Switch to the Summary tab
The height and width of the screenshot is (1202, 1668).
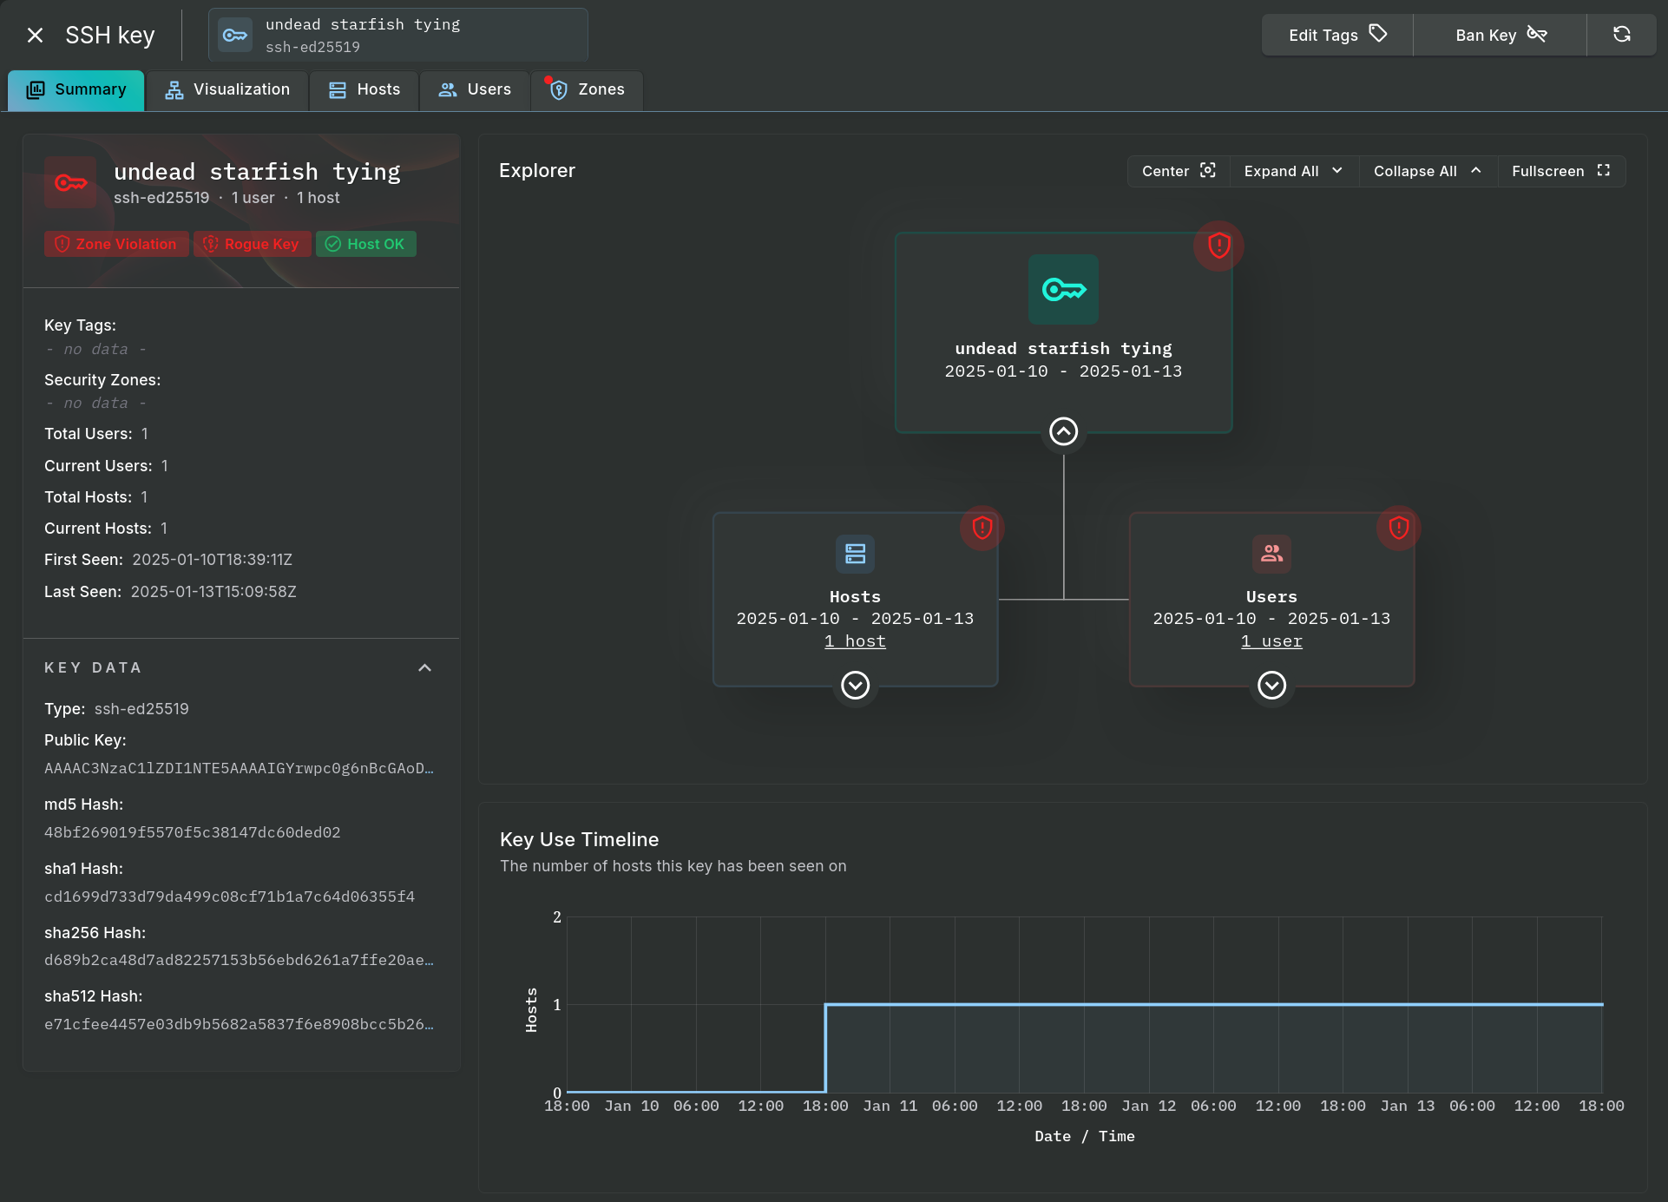[x=76, y=90]
